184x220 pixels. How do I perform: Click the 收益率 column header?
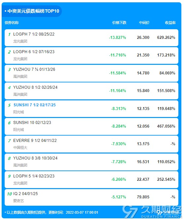[170, 23]
